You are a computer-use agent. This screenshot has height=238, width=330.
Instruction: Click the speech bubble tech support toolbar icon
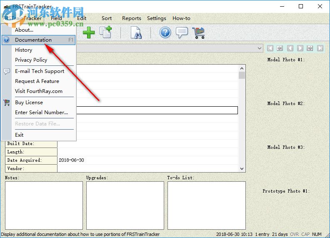tap(182, 33)
